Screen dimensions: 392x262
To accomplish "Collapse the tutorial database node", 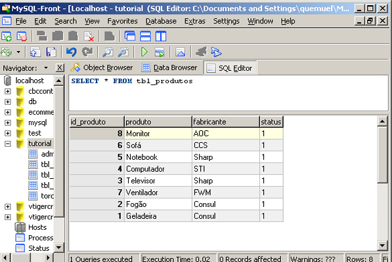I will point(8,143).
